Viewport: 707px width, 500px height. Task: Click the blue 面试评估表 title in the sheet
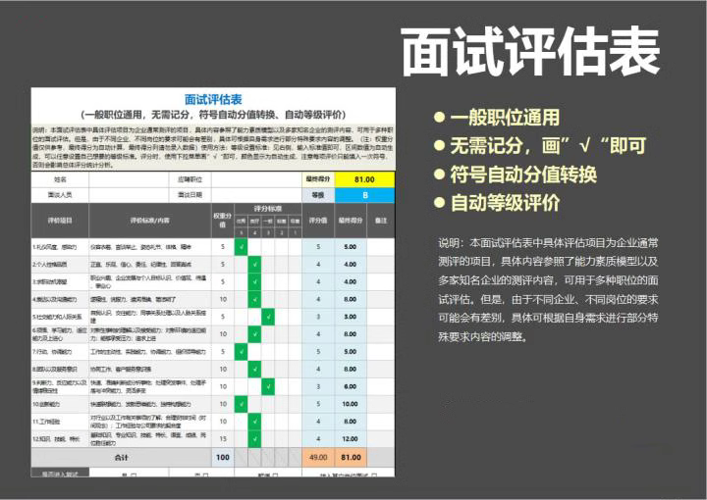point(213,99)
